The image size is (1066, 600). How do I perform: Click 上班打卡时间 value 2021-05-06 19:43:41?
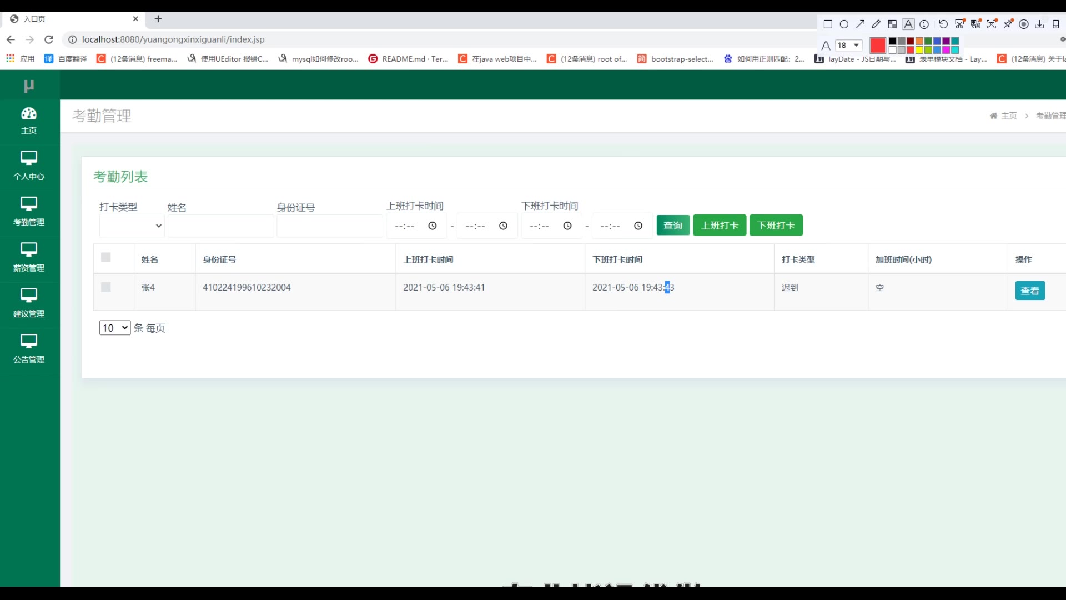point(444,287)
